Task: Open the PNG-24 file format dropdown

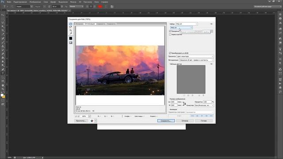Action: [181, 27]
